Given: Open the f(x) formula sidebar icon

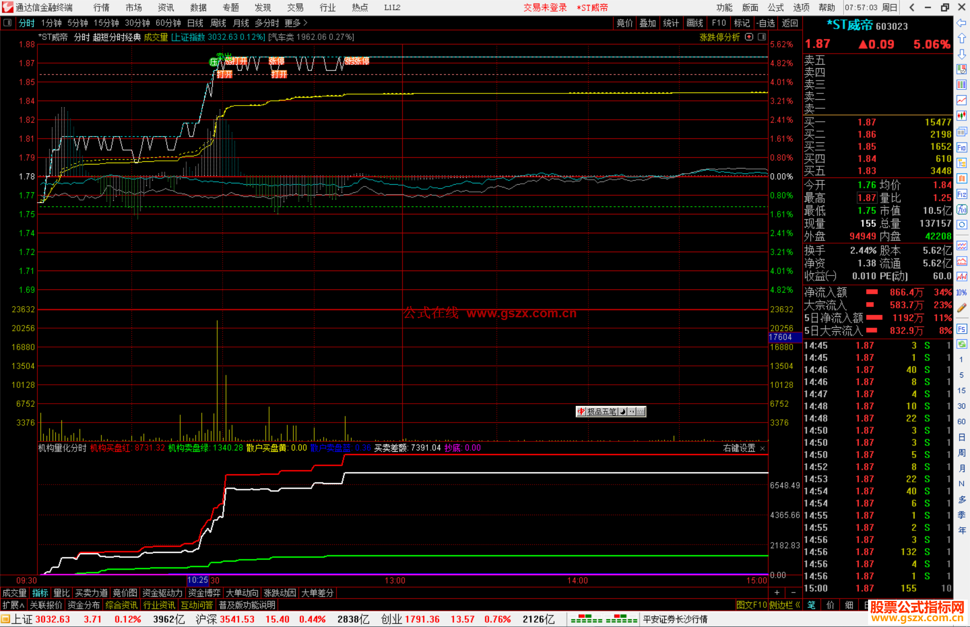Looking at the screenshot, I should click(x=961, y=209).
